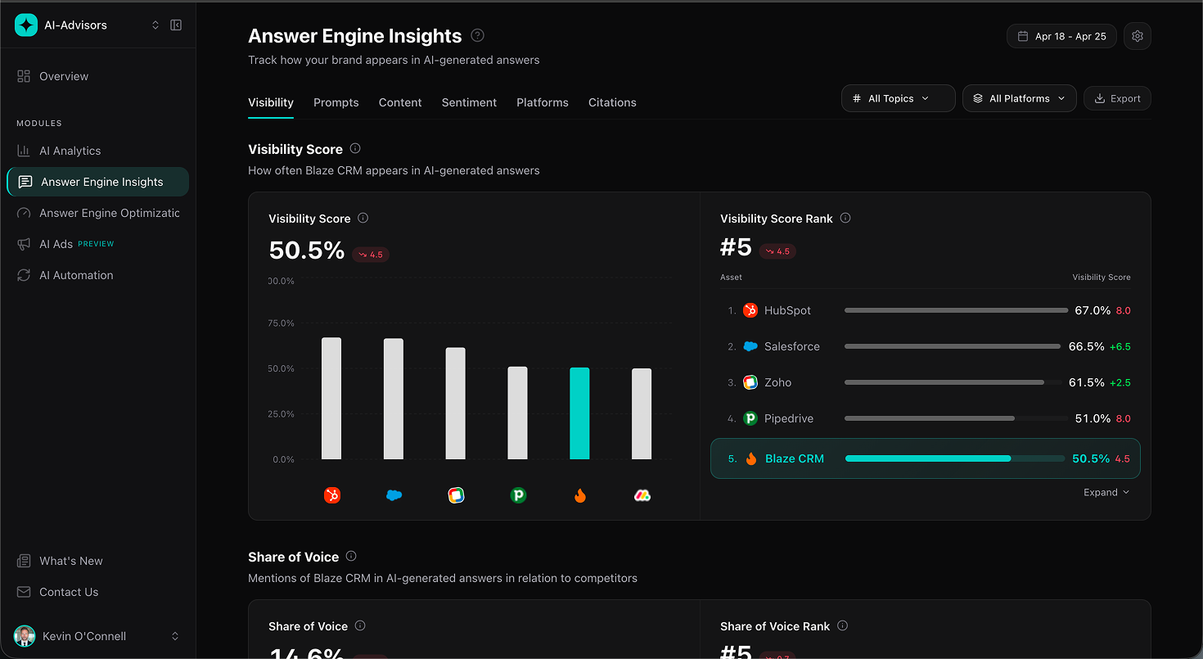Open Answer Engine Optimization module
This screenshot has height=659, width=1203.
click(x=98, y=213)
